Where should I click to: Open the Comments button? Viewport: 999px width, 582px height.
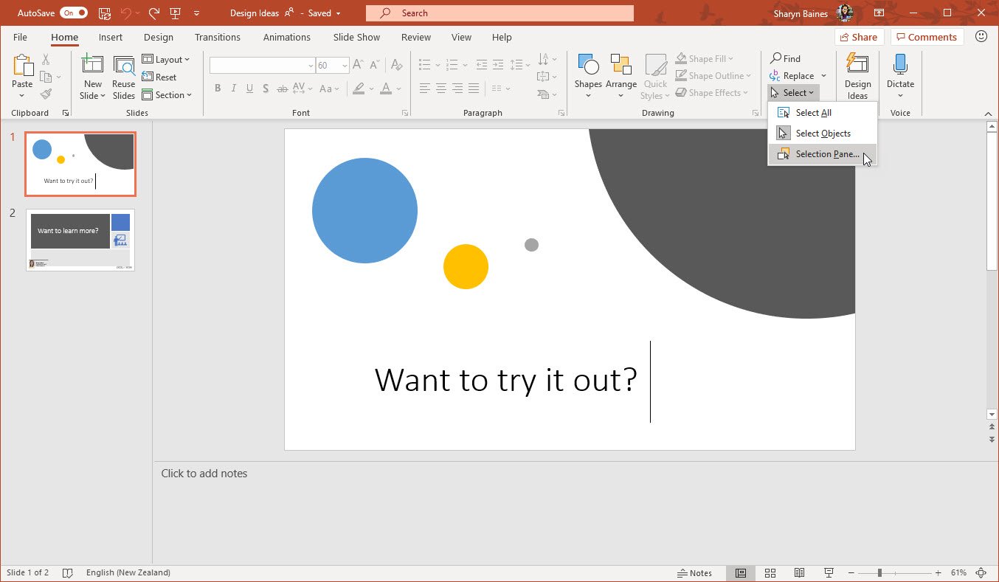pyautogui.click(x=927, y=37)
